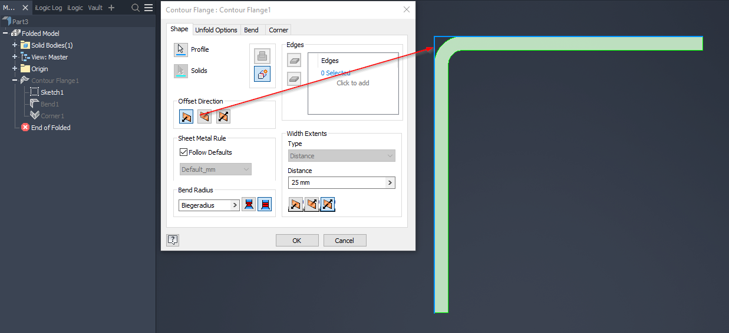Expand the Solid Bodies(1) node
This screenshot has height=333, width=729.
click(15, 45)
